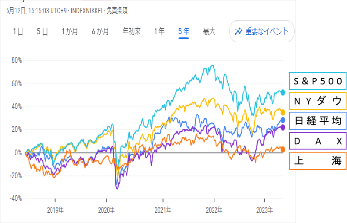Show the 1か月 chart range
Viewport: 347px width, 223px height.
tap(69, 31)
